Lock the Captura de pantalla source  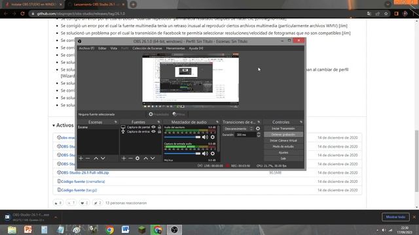pos(160,127)
